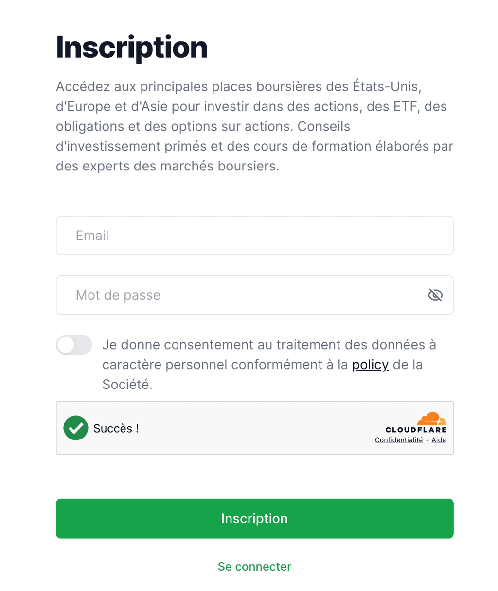
Task: Click the Email placeholder text
Action: click(x=92, y=236)
